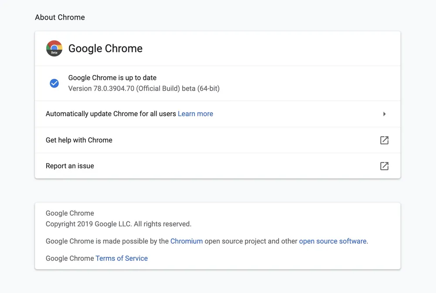Click 'Automatically update Chrome for all users' text
This screenshot has height=293, width=436.
pyautogui.click(x=111, y=114)
